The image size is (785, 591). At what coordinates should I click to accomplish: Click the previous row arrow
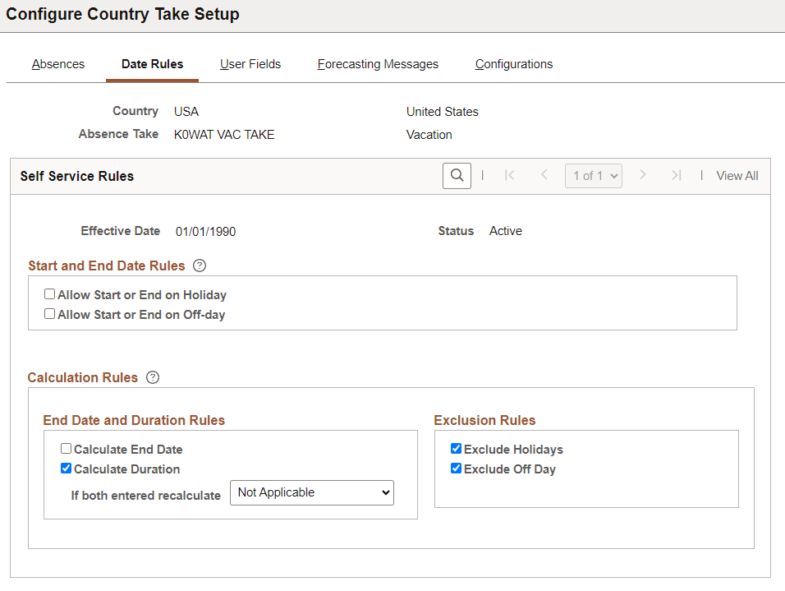click(544, 175)
